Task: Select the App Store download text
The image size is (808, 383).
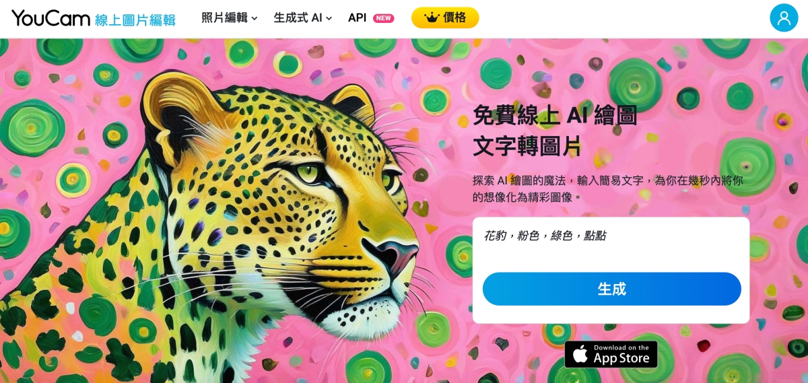Action: [621, 355]
